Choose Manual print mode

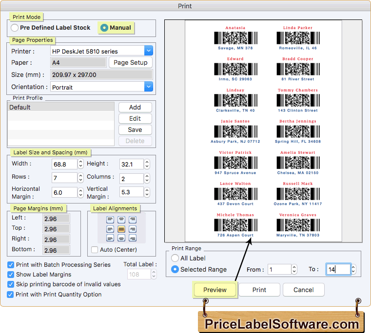pos(104,28)
